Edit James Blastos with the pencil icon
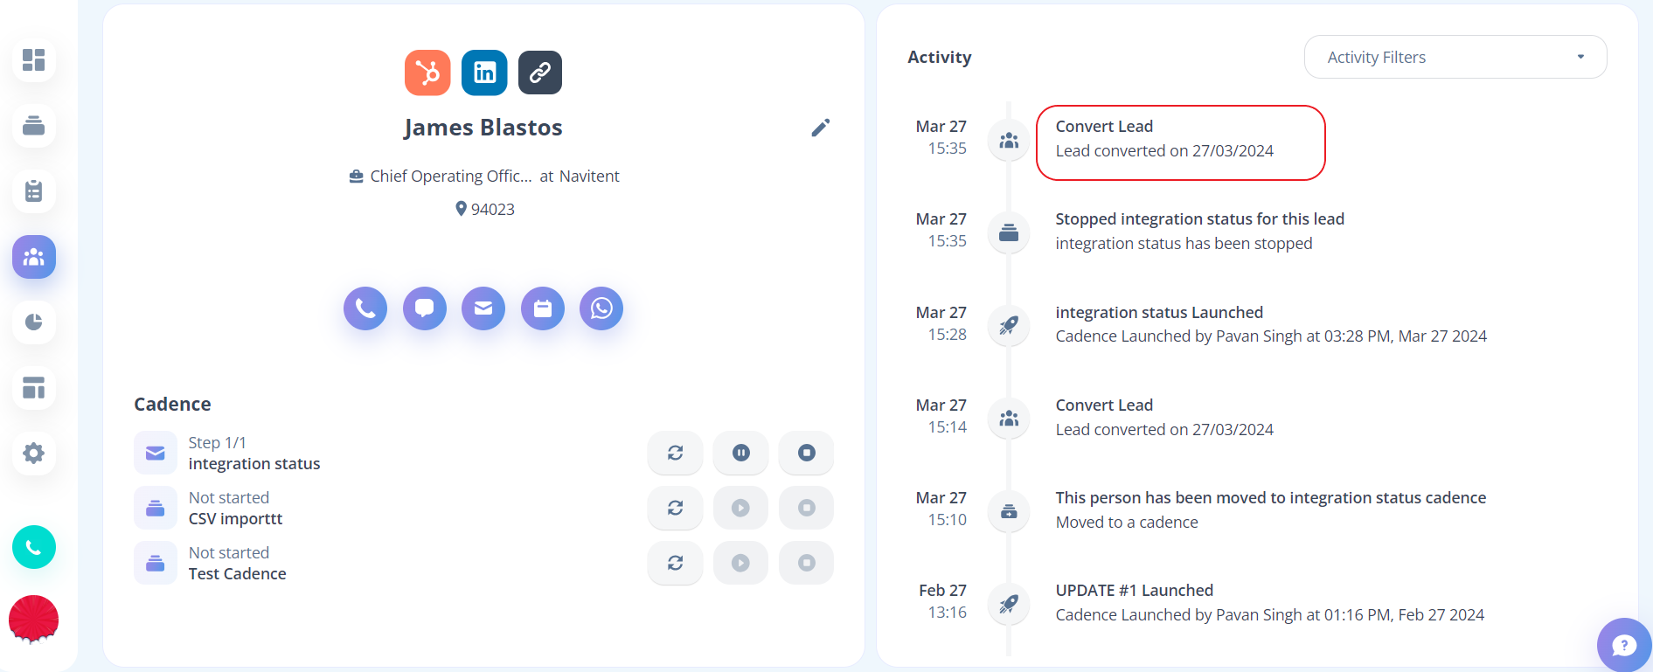Viewport: 1653px width, 672px height. click(820, 128)
